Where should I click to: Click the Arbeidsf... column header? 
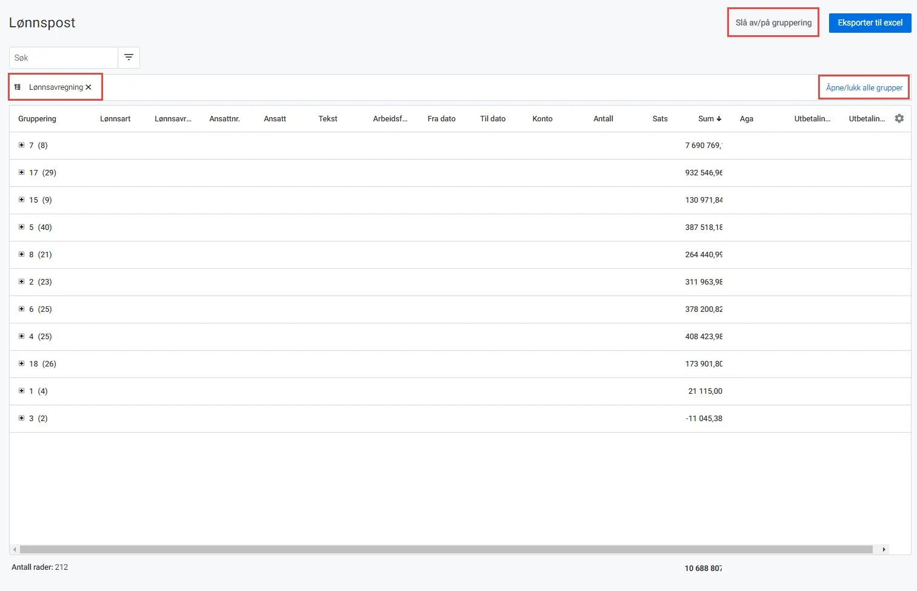390,119
